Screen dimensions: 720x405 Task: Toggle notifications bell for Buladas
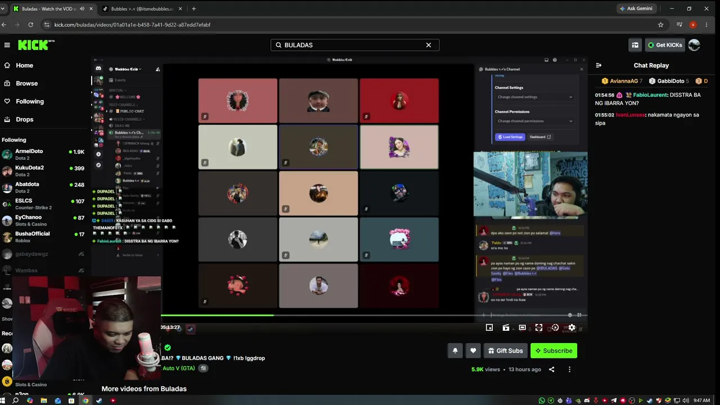click(455, 350)
